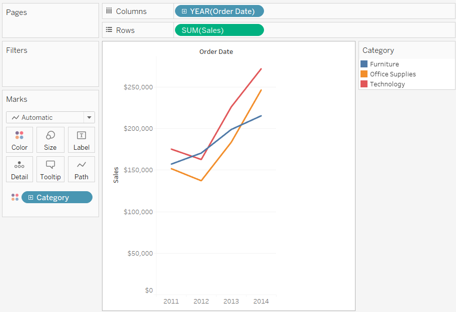Click the Furniture blue legend swatch
This screenshot has height=312, width=456.
coord(364,64)
